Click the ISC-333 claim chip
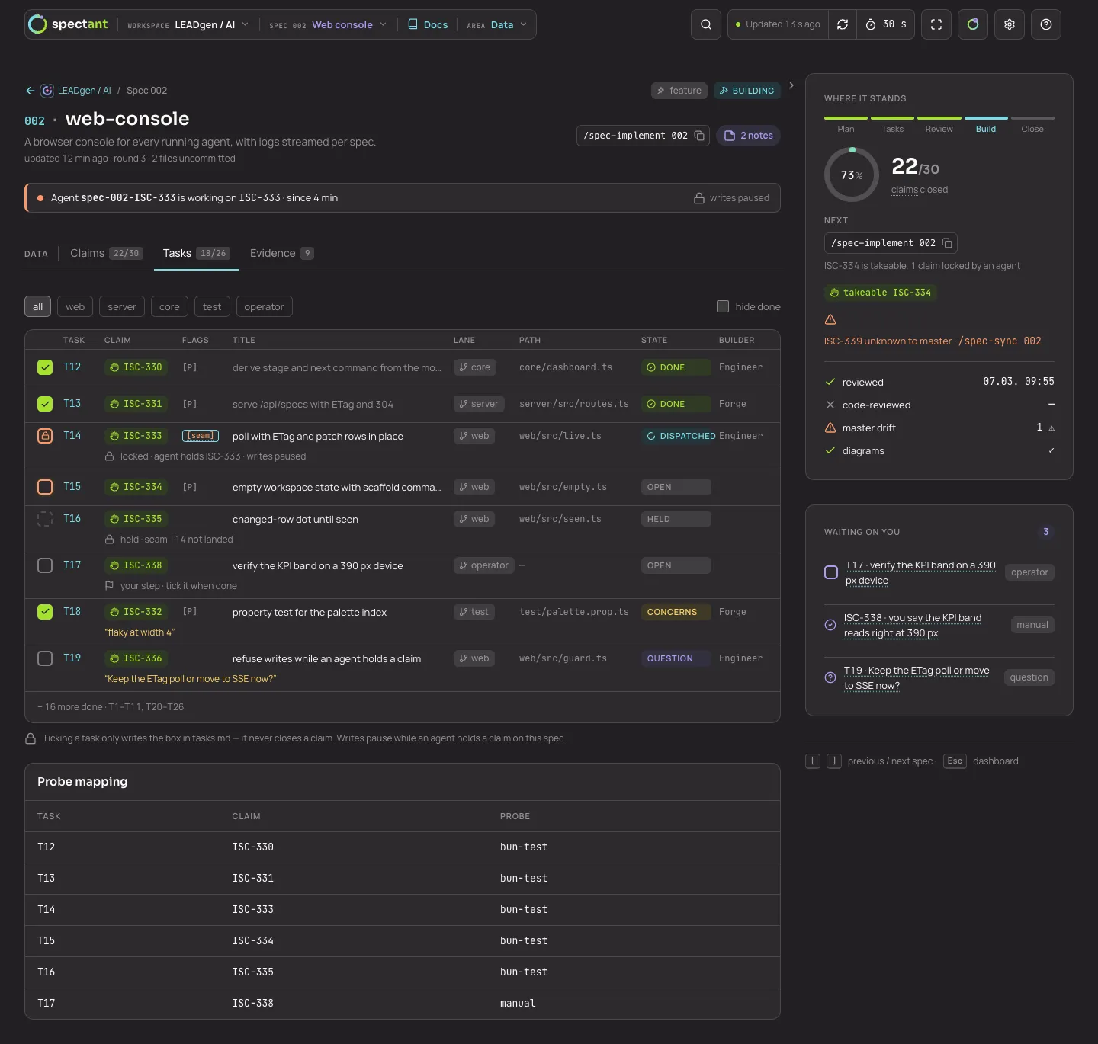 pyautogui.click(x=136, y=436)
